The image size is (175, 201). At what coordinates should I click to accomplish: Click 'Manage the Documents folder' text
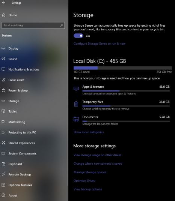100,124
